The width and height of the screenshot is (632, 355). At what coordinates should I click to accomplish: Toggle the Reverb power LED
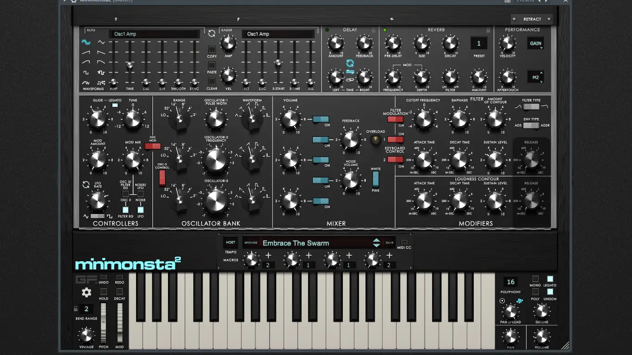384,30
